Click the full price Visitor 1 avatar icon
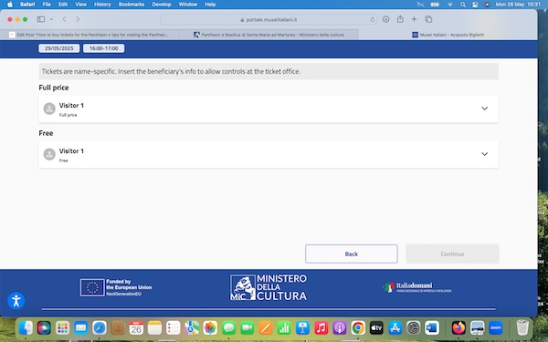This screenshot has height=342, width=548. pyautogui.click(x=49, y=109)
